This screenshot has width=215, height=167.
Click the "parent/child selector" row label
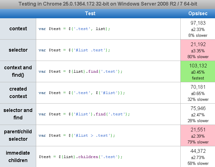click(18, 135)
